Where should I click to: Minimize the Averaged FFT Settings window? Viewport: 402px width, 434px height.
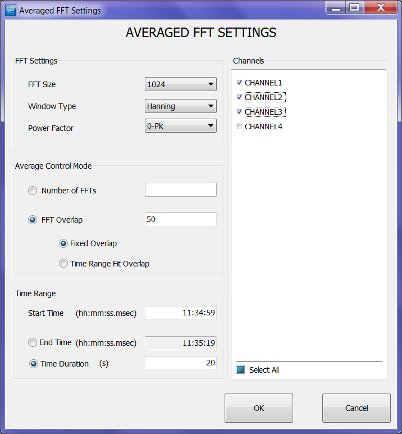(x=336, y=7)
